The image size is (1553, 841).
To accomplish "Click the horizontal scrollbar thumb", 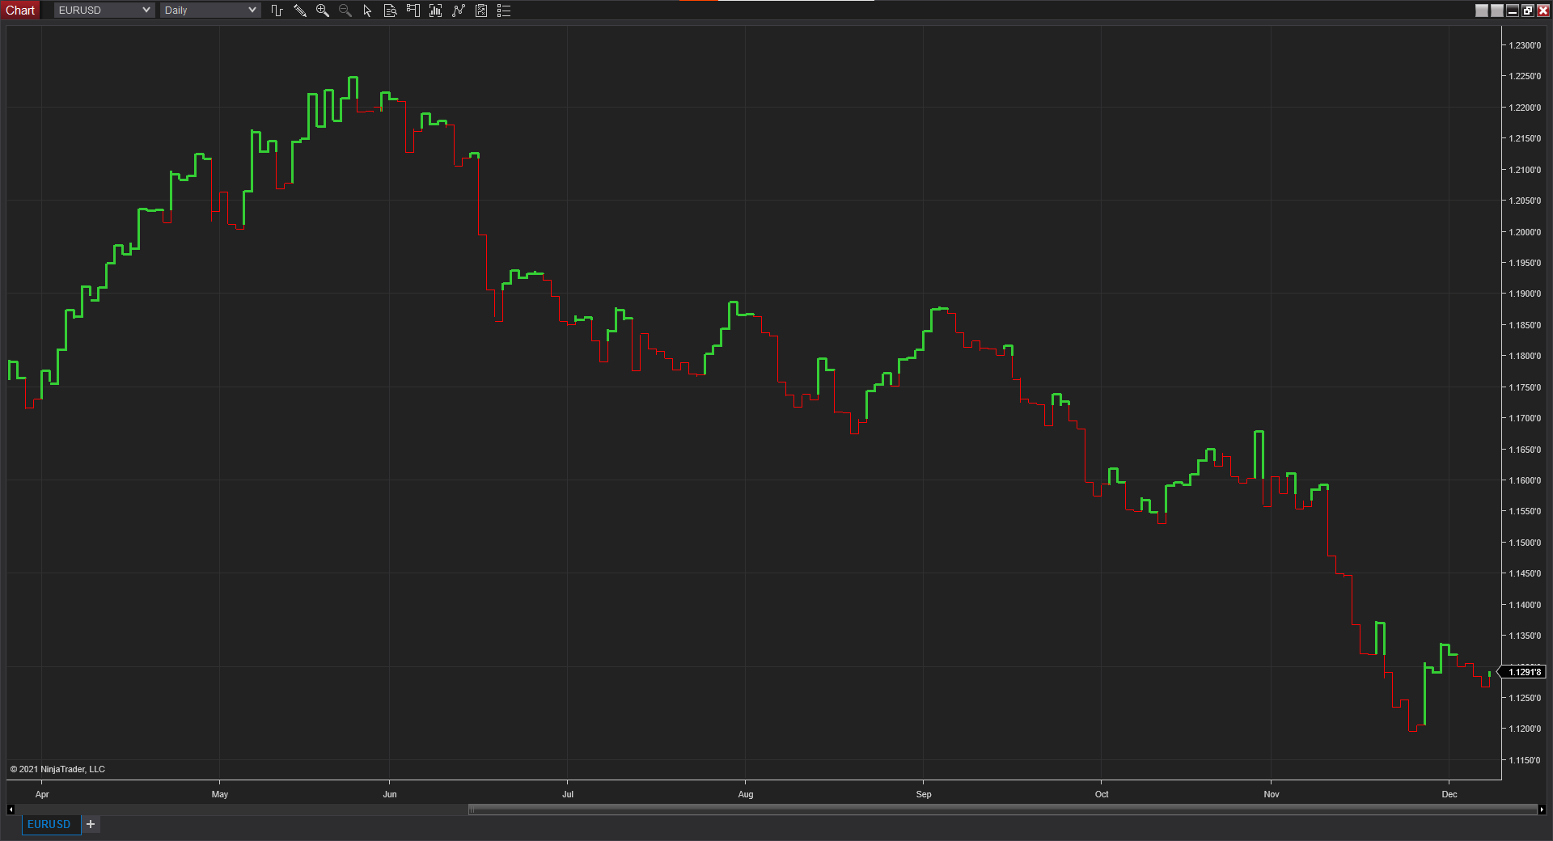I will point(1001,809).
